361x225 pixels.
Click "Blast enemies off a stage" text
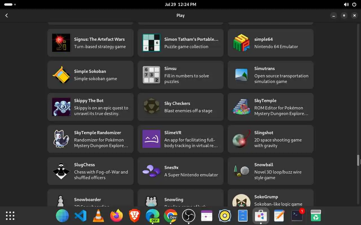click(188, 111)
